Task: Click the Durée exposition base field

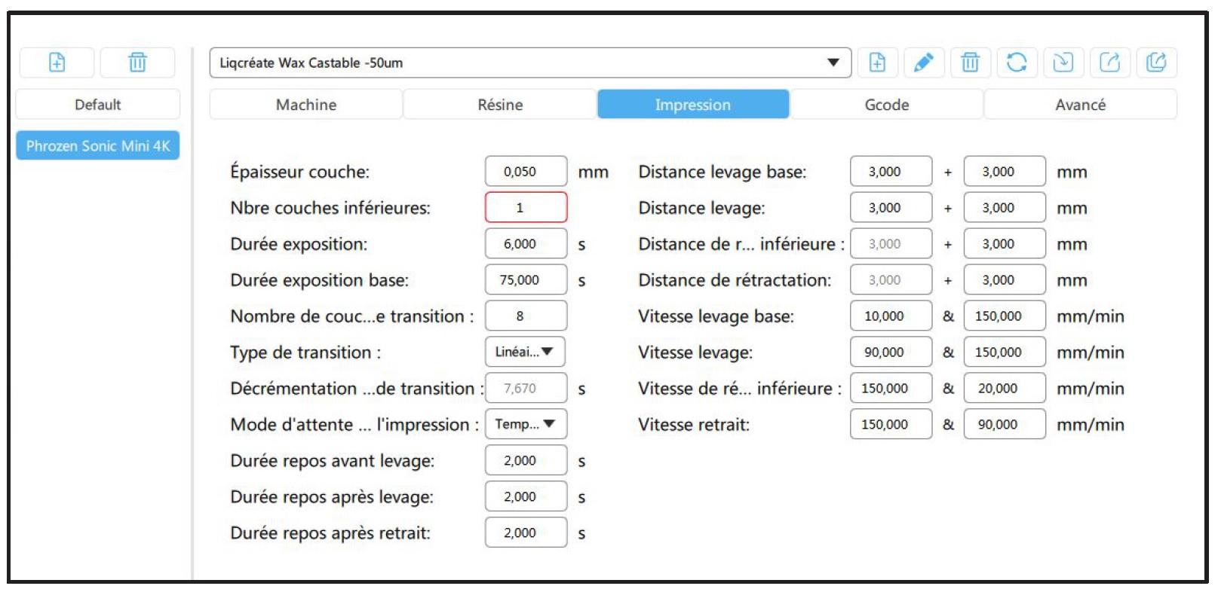Action: coord(526,279)
